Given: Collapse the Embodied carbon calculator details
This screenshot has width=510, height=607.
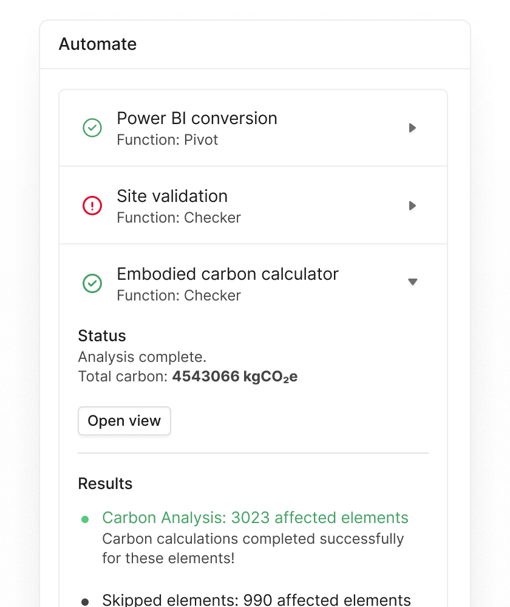Looking at the screenshot, I should coord(412,282).
